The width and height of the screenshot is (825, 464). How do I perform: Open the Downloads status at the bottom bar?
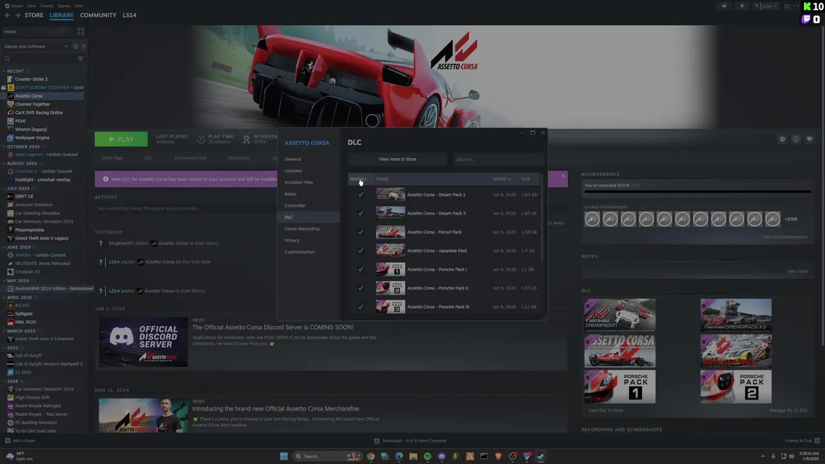click(410, 441)
